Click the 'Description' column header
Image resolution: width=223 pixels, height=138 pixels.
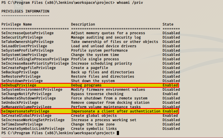pos(83,24)
